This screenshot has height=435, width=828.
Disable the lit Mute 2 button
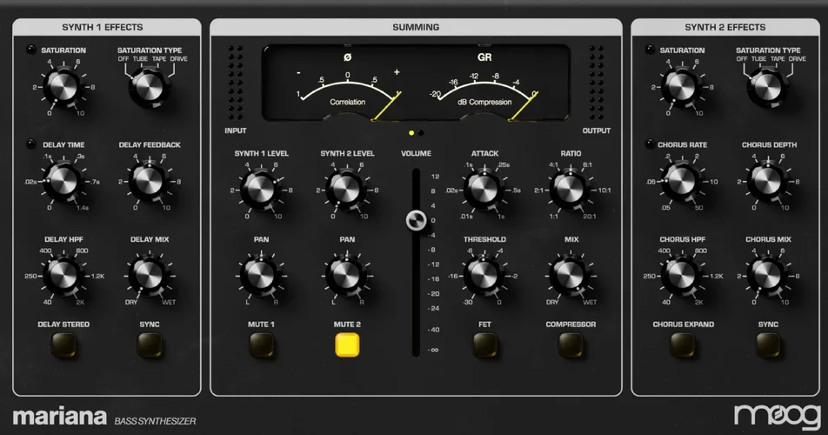coord(348,345)
